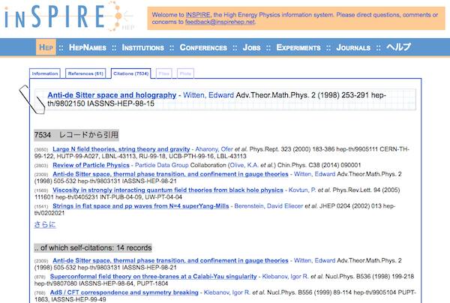This screenshot has width=450, height=303.
Task: Select the Citations (7534) tab
Action: click(x=130, y=73)
